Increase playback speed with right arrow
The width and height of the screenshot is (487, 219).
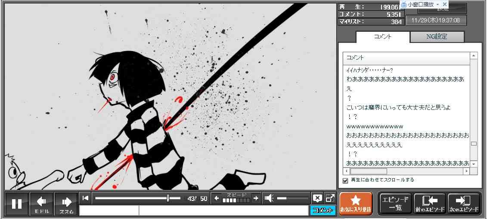[256, 198]
